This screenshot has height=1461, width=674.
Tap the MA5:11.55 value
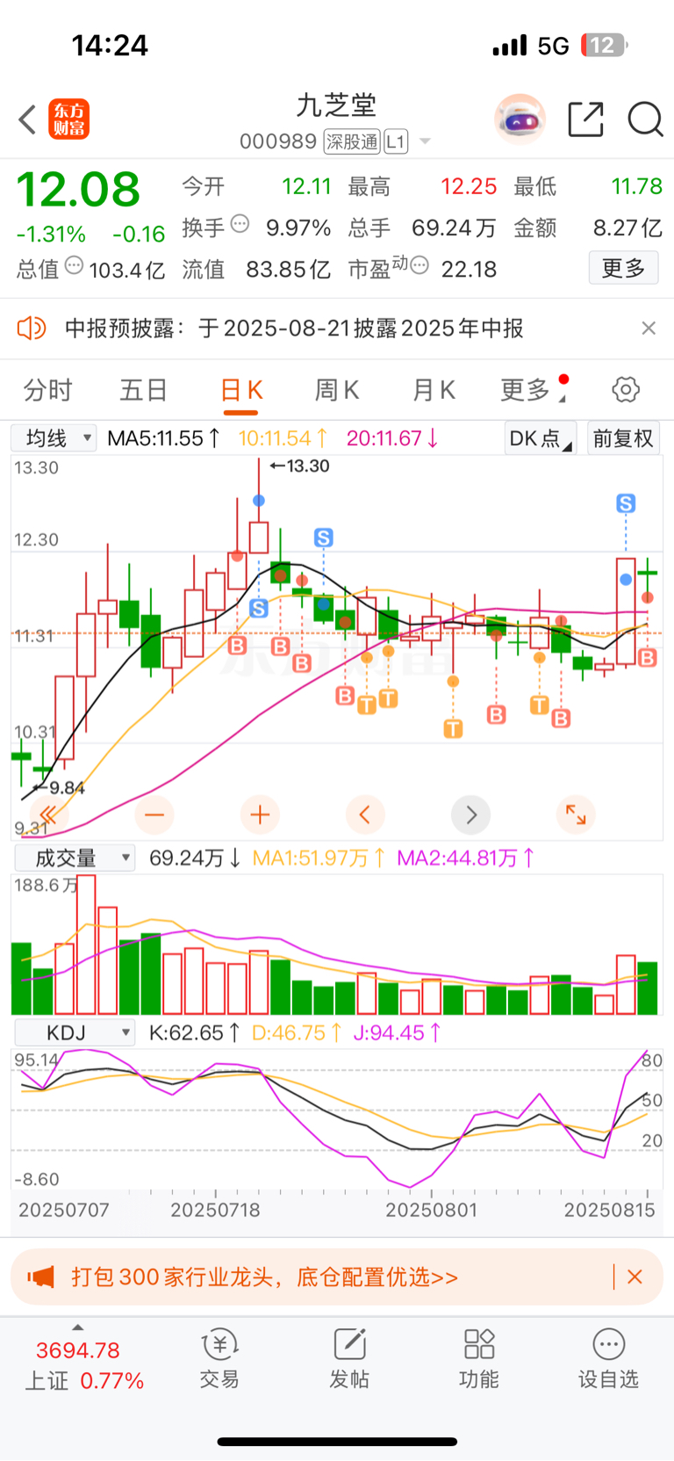163,438
